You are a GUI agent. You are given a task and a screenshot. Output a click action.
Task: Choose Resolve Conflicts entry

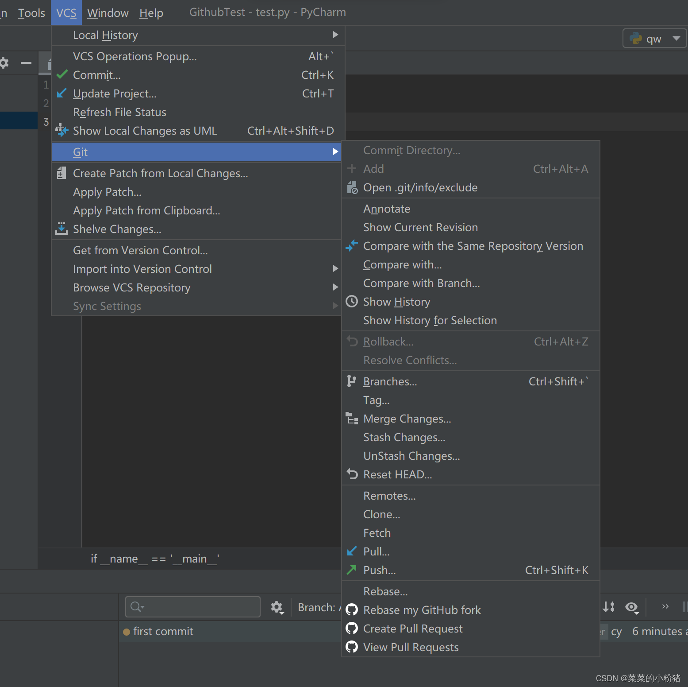click(x=471, y=360)
